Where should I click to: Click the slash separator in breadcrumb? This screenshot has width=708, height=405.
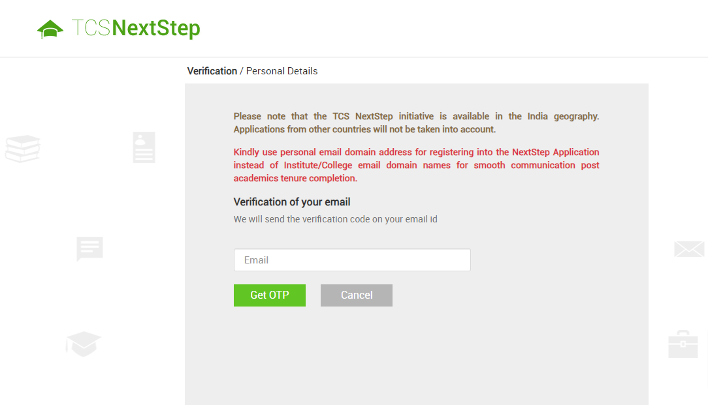pos(242,71)
